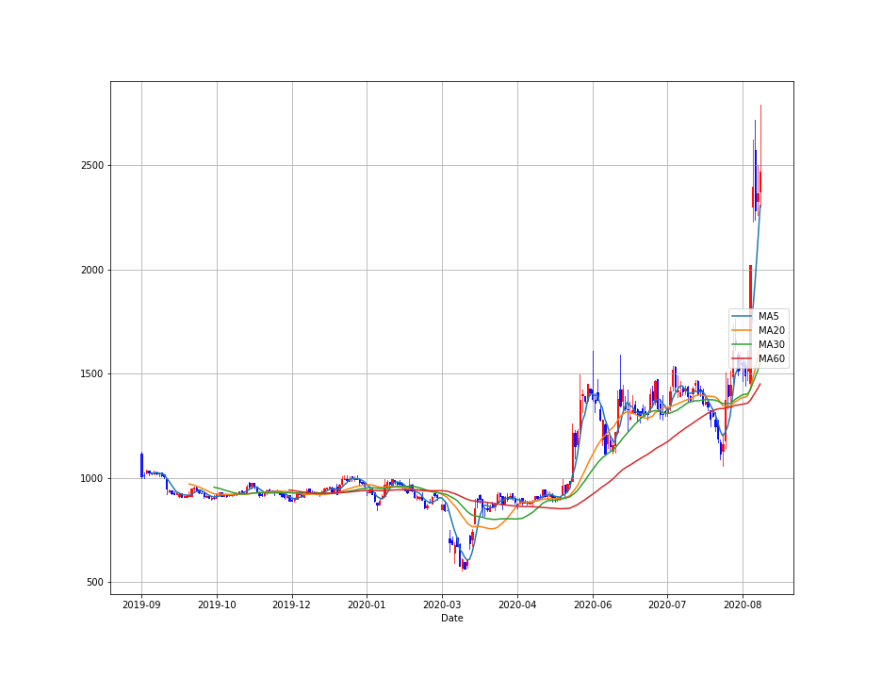Click the MA30 legend label
Image resolution: width=882 pixels, height=679 pixels.
coord(771,344)
